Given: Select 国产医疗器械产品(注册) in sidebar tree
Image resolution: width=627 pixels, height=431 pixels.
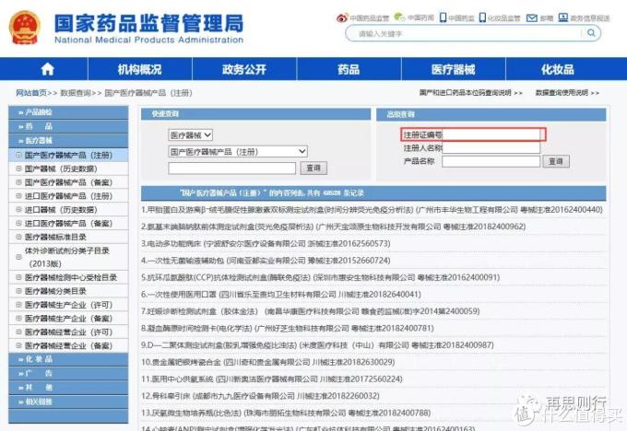Looking at the screenshot, I should tap(68, 155).
